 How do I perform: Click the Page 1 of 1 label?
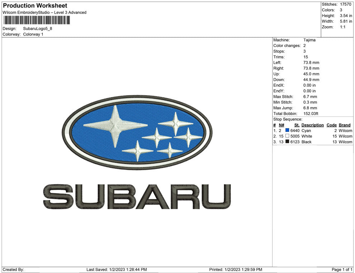[x=341, y=269]
